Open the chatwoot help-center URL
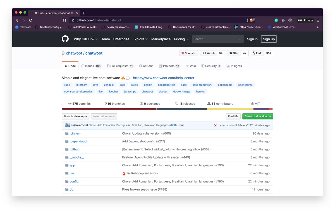The image size is (335, 212). [164, 78]
